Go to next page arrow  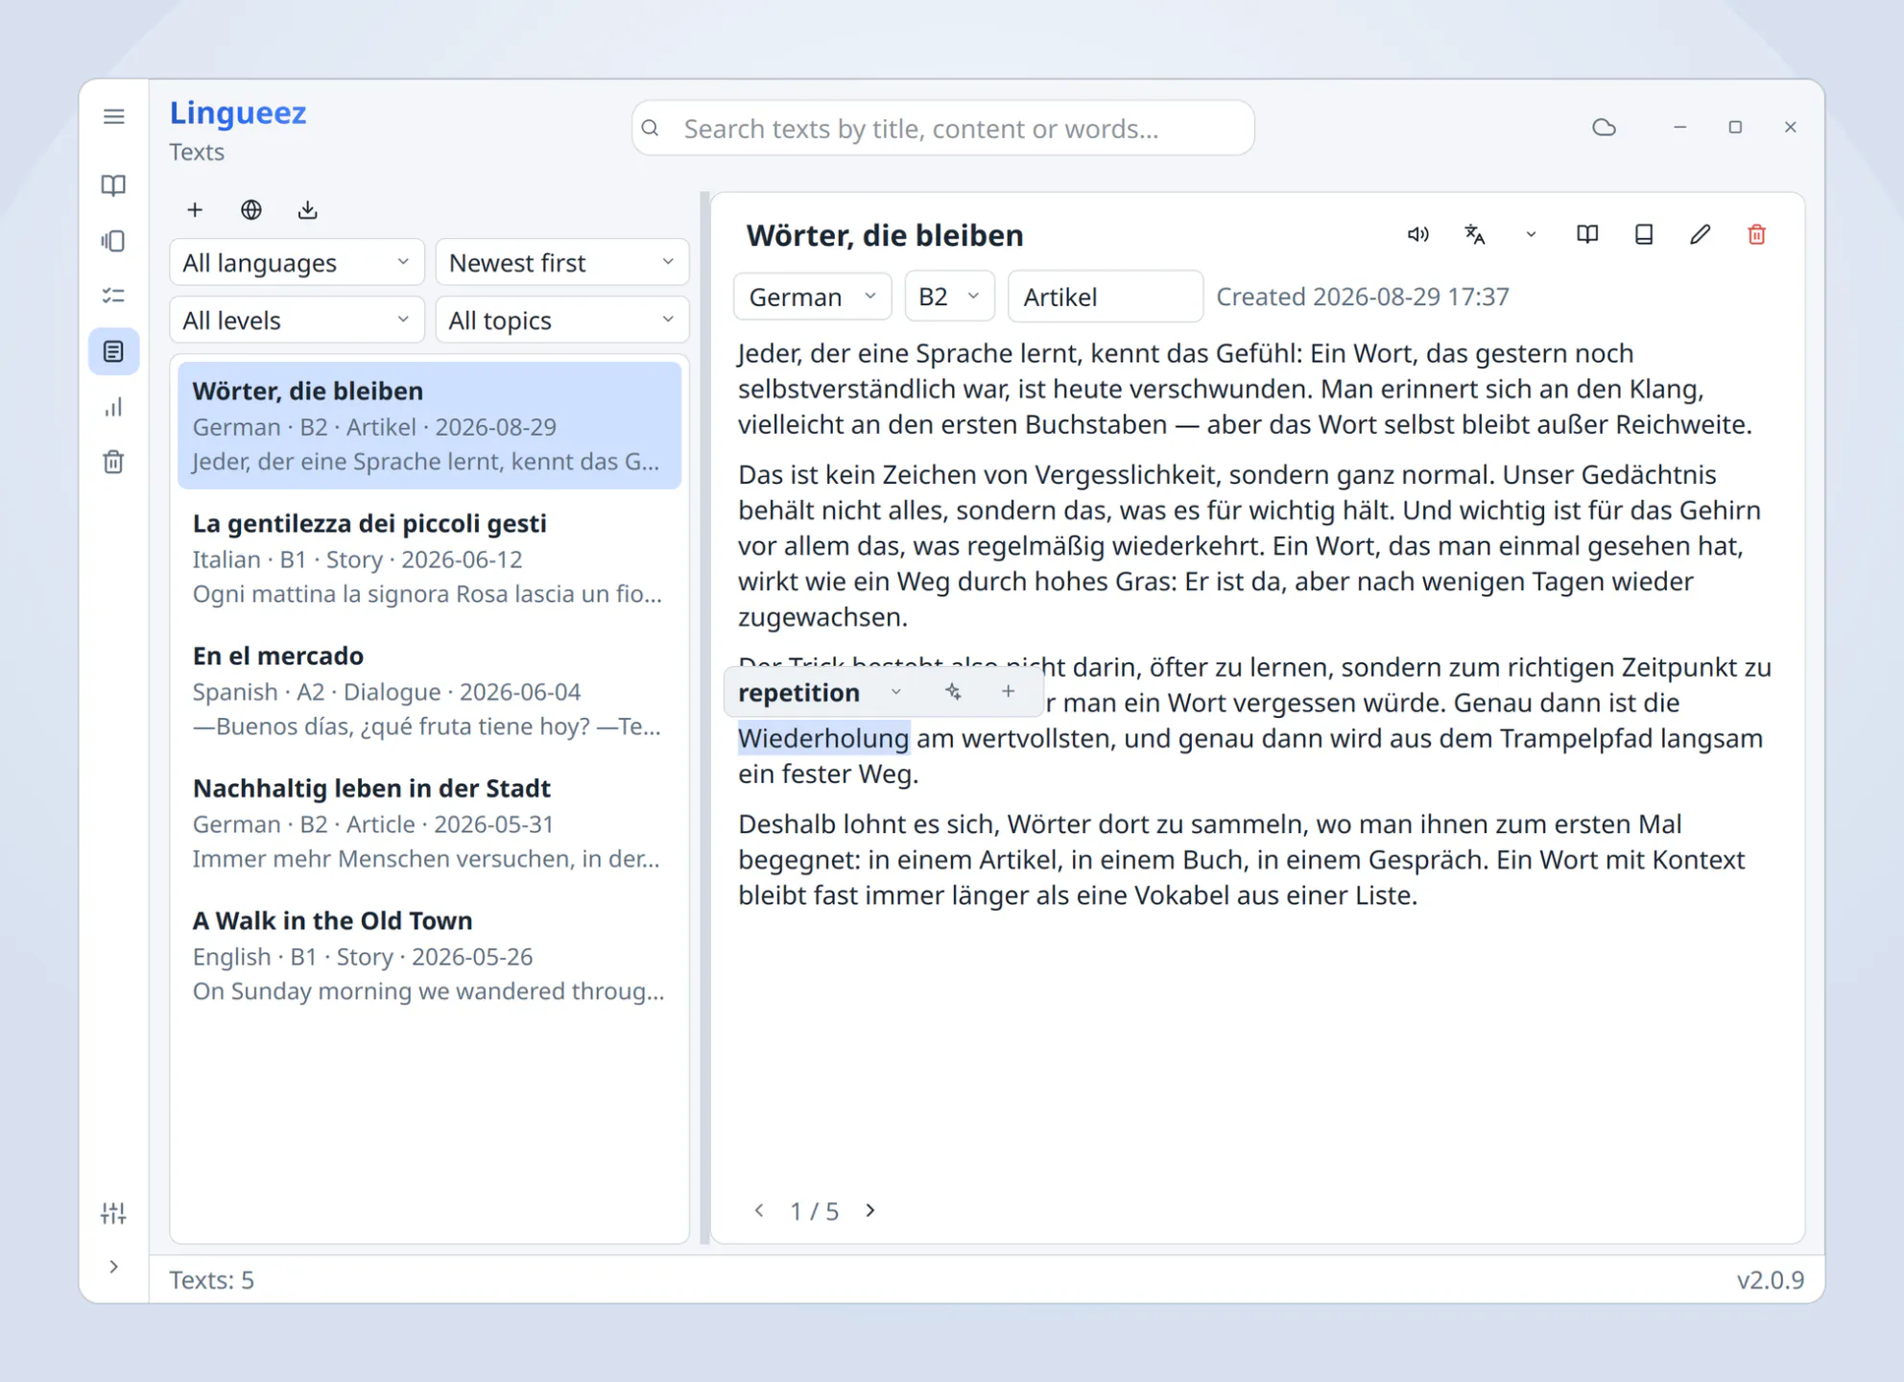pos(870,1211)
